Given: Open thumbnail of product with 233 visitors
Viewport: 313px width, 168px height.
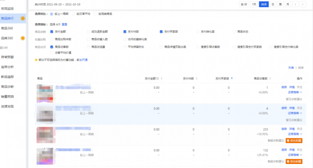Looking at the screenshot, I should pyautogui.click(x=45, y=135).
